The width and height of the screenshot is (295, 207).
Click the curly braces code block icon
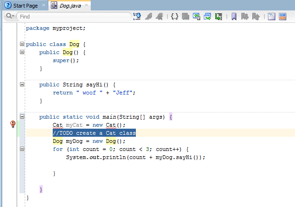click(x=174, y=16)
